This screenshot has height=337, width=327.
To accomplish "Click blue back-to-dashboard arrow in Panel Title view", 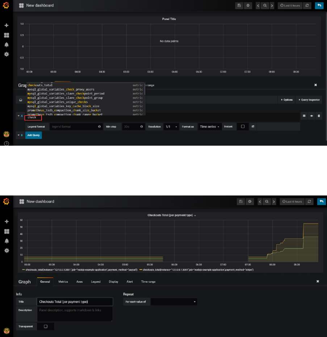I will (319, 5).
